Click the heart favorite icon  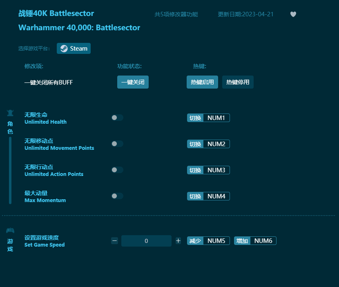(293, 14)
